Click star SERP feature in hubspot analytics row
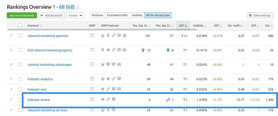 [108, 79]
